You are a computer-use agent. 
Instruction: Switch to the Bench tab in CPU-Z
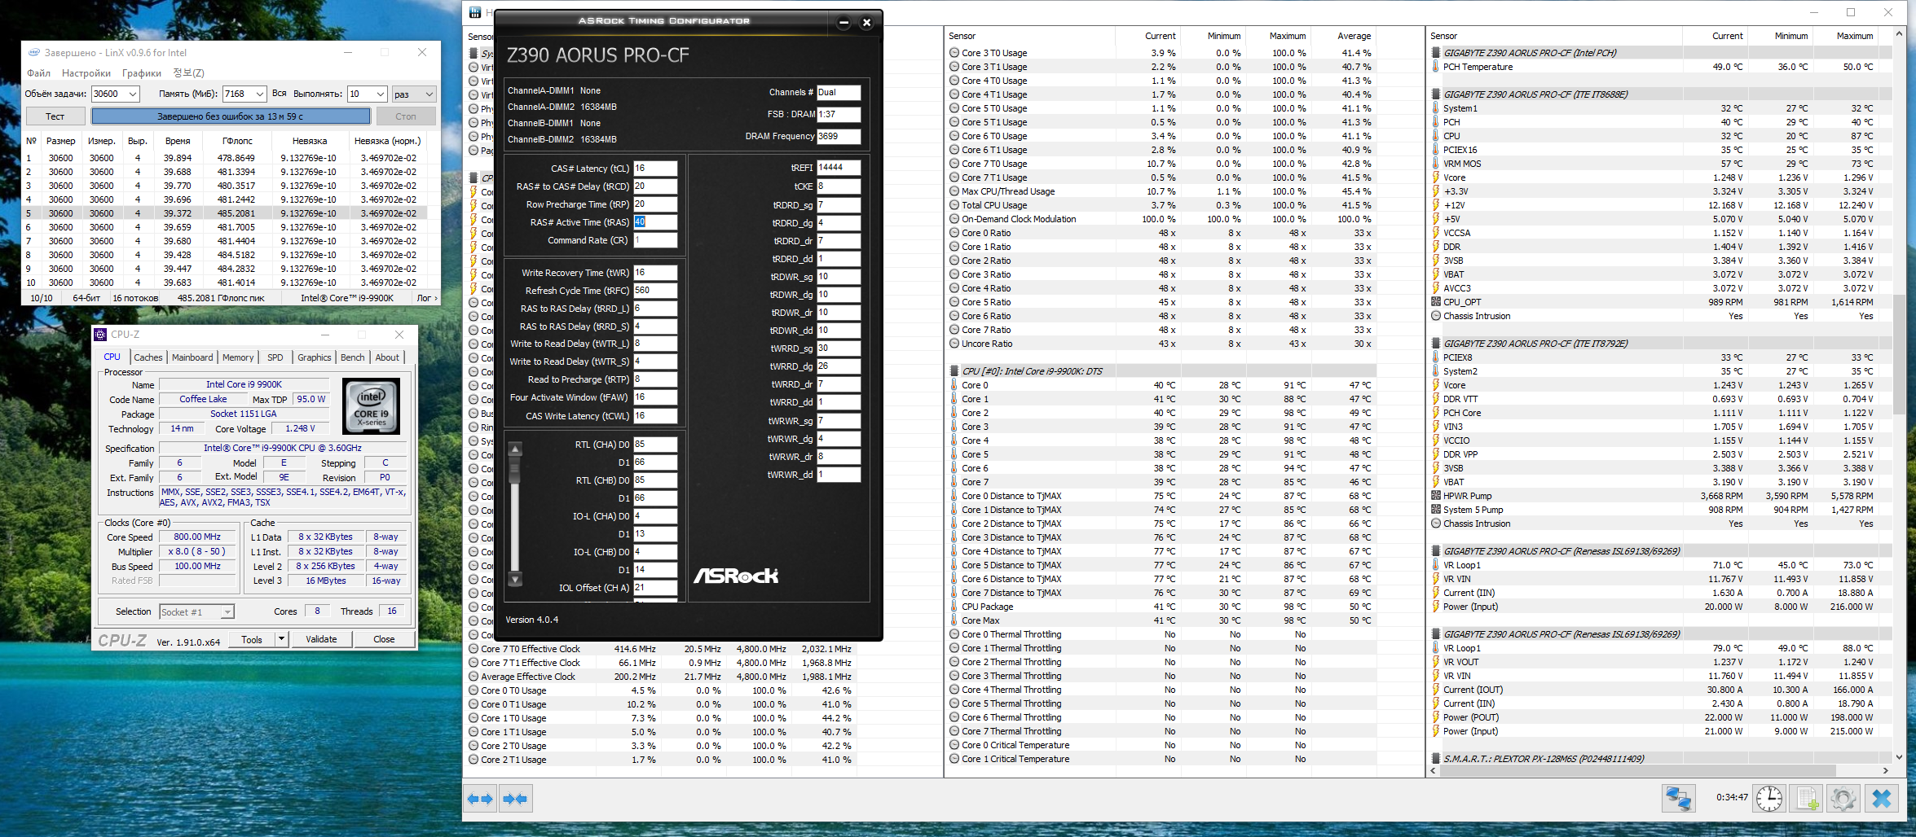(353, 357)
